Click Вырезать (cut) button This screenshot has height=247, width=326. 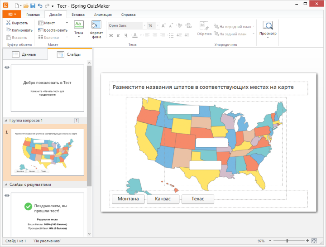click(17, 23)
